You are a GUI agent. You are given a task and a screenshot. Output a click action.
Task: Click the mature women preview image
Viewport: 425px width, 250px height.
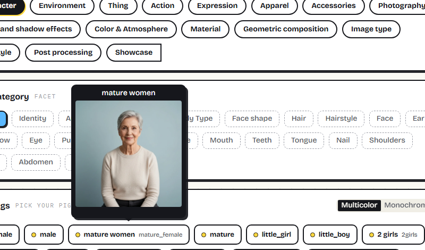[129, 154]
